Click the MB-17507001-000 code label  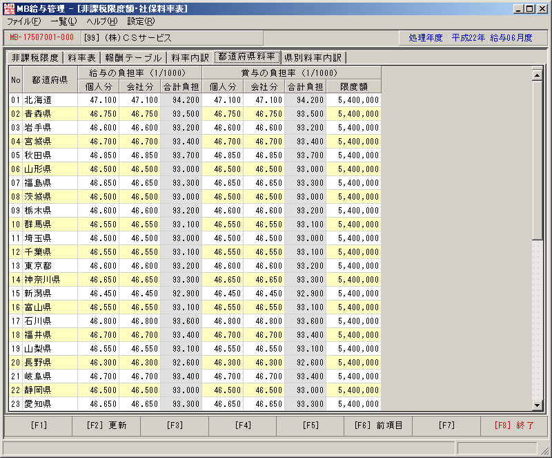pyautogui.click(x=42, y=38)
